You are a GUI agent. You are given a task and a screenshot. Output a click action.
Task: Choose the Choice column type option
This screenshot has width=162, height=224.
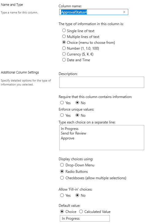pyautogui.click(x=64, y=42)
